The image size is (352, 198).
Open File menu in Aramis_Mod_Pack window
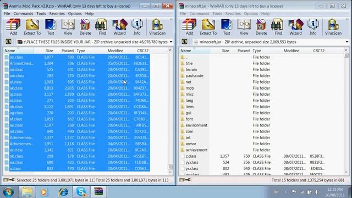[7, 14]
